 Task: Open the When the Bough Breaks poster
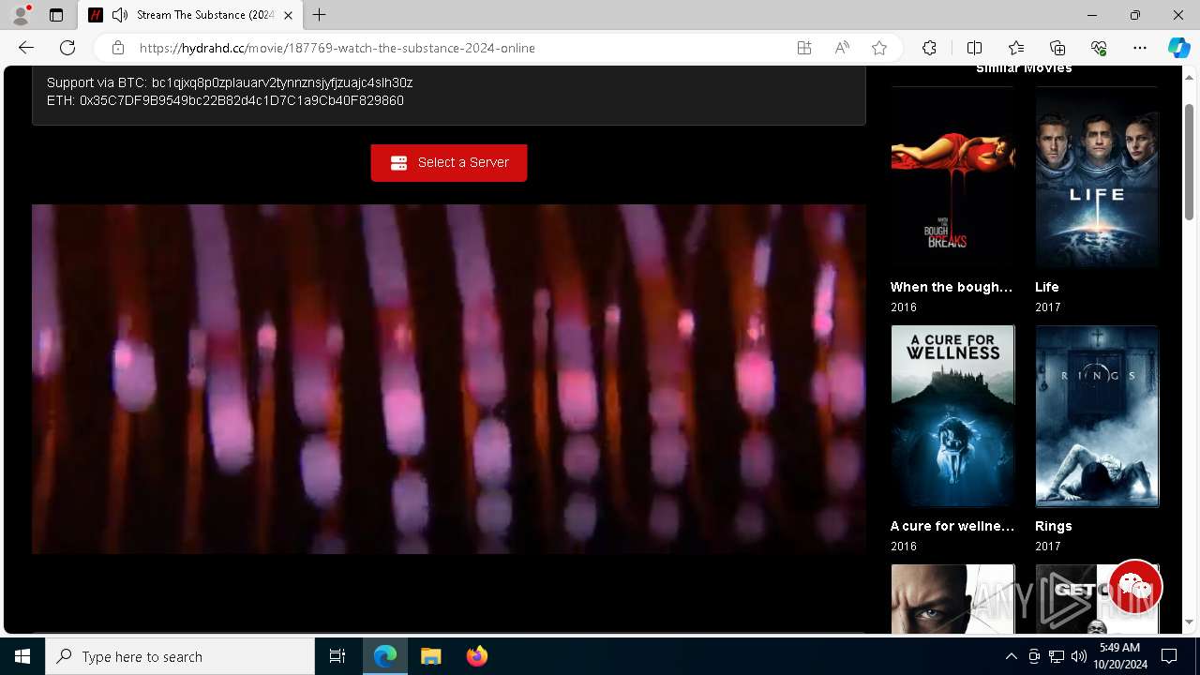coord(952,177)
